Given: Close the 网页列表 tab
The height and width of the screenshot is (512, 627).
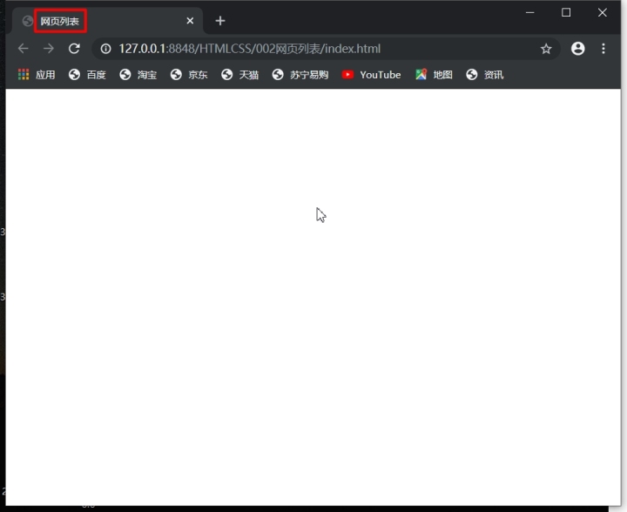Looking at the screenshot, I should click(190, 21).
